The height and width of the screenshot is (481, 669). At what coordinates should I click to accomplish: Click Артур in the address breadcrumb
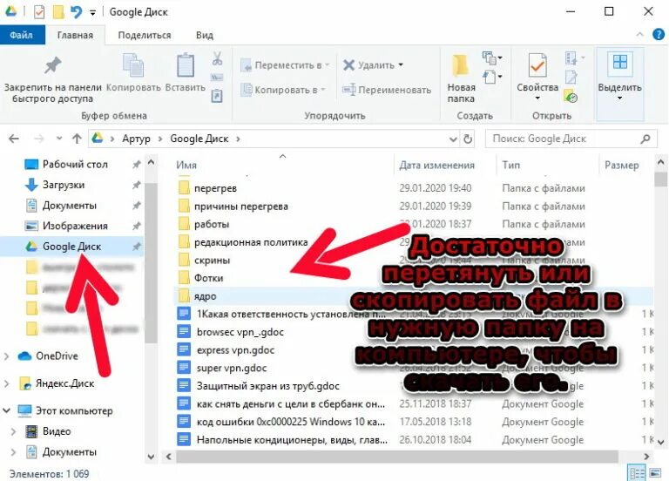pos(136,139)
